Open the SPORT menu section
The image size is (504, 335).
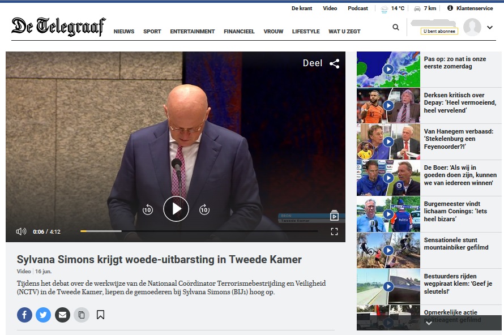click(x=152, y=32)
